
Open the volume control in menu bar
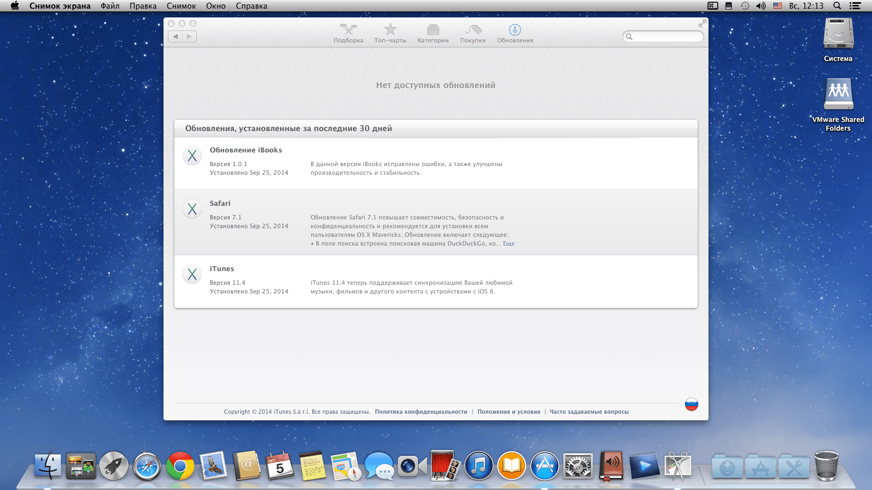pyautogui.click(x=761, y=6)
